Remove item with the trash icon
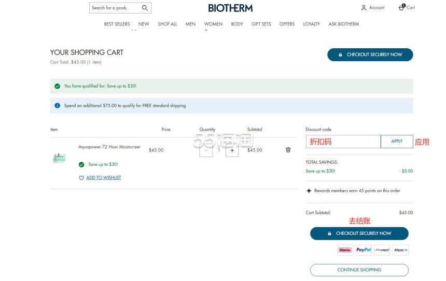Viewport: 446px width, 281px height. 288,150
